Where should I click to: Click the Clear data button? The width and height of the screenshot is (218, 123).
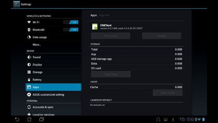click(111, 74)
